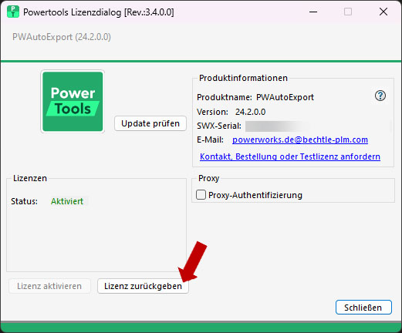The height and width of the screenshot is (333, 402).
Task: Click the Proxy group title
Action: tap(208, 178)
